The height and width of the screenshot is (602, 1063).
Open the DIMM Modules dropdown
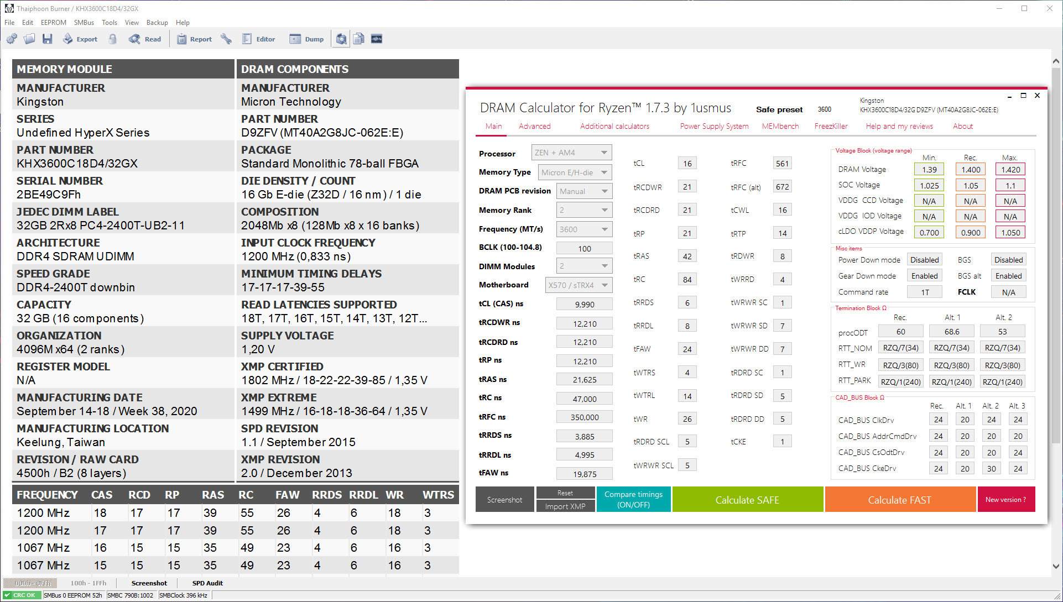pyautogui.click(x=584, y=266)
